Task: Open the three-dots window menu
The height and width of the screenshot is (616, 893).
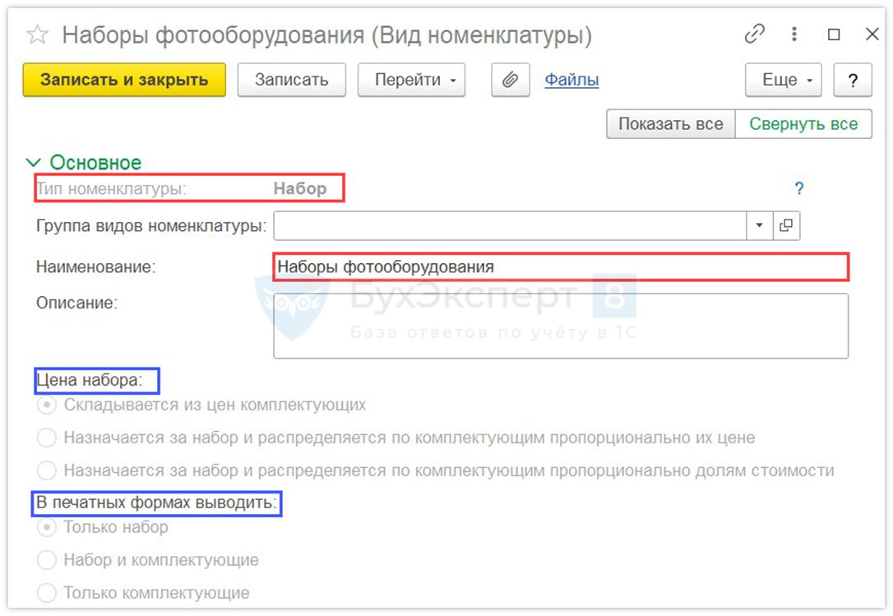Action: point(794,35)
